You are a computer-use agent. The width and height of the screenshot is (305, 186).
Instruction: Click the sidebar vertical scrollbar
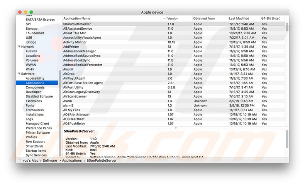[x=60, y=113]
